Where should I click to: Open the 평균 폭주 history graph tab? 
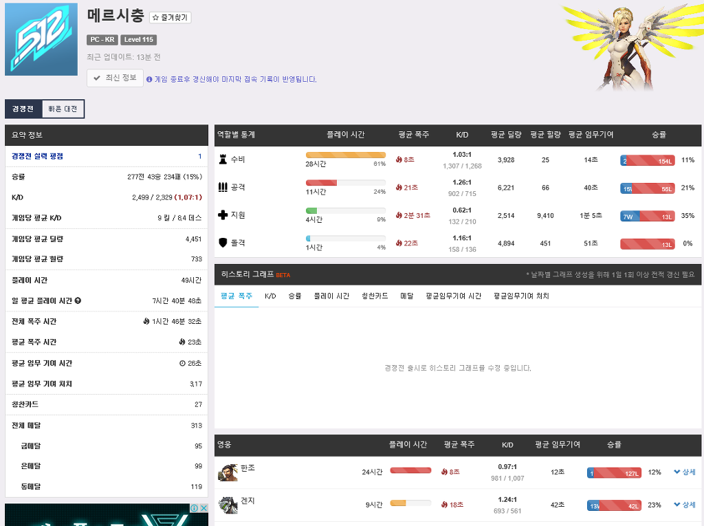pos(236,296)
